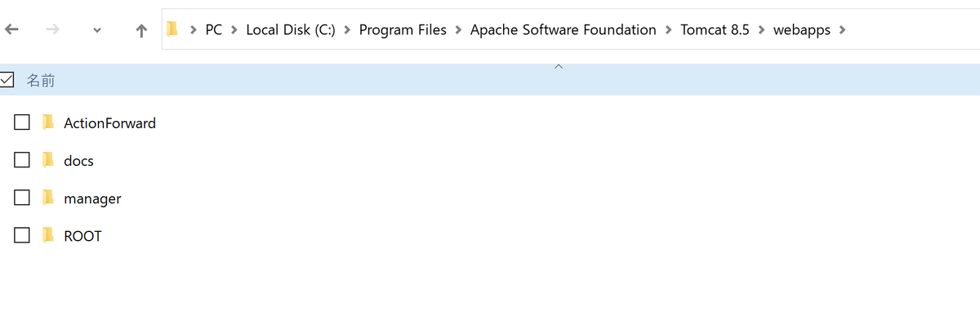The height and width of the screenshot is (325, 980).
Task: Tick the checkbox for ActionForward
Action: pos(22,122)
